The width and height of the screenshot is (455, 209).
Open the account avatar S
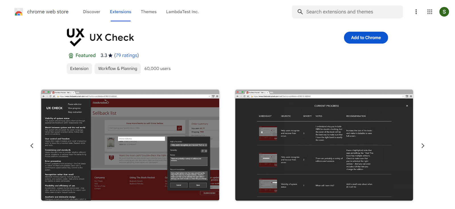click(444, 12)
